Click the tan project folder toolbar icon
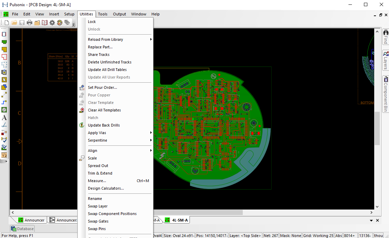The height and width of the screenshot is (238, 389). [37, 23]
